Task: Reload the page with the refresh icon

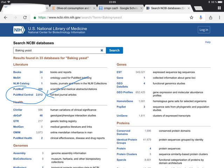Action: tap(25, 17)
